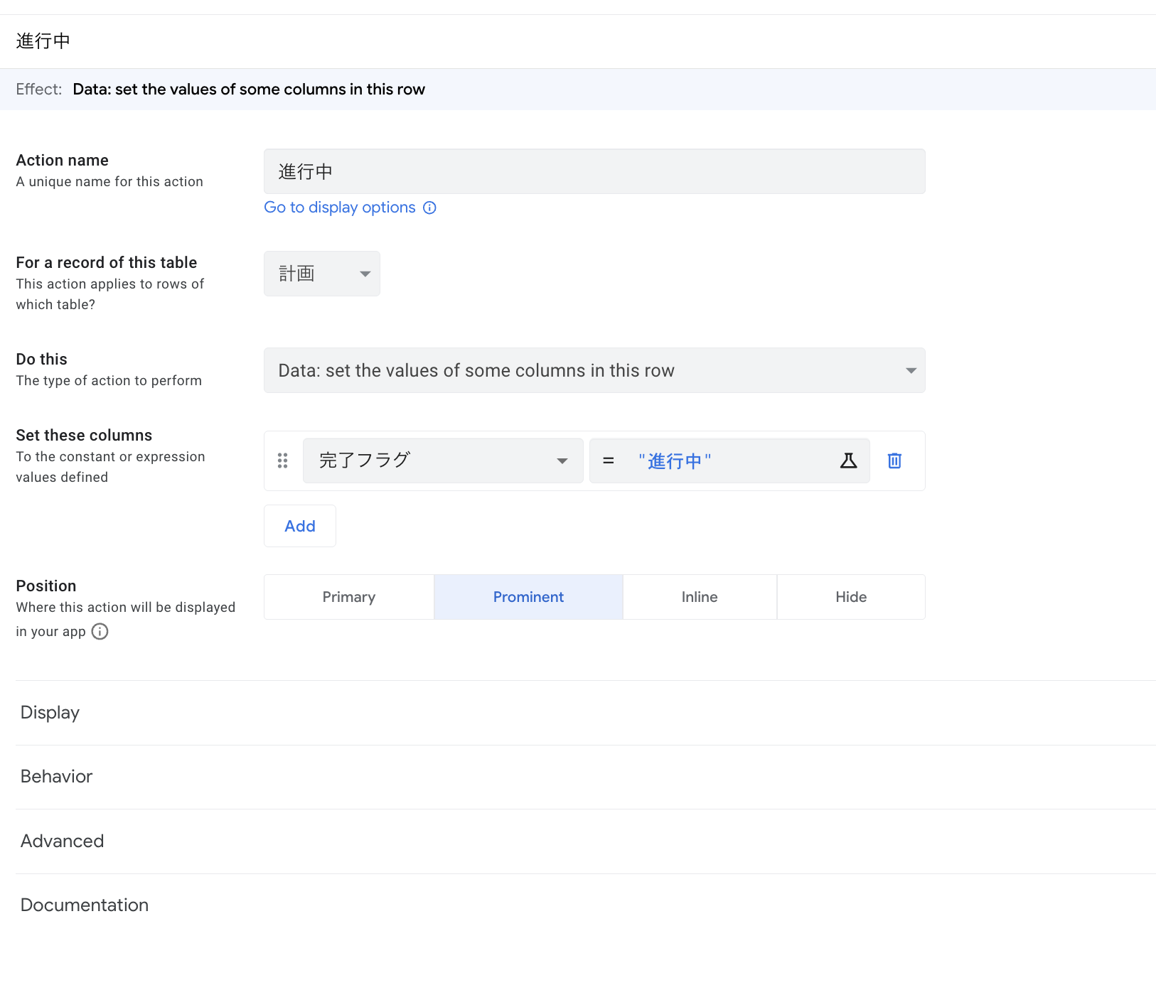
Task: Set position to Inline
Action: point(700,597)
